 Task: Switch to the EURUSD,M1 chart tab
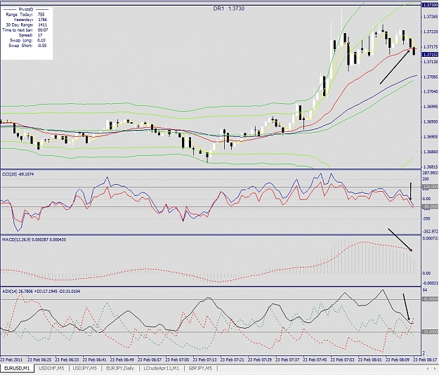(17, 368)
